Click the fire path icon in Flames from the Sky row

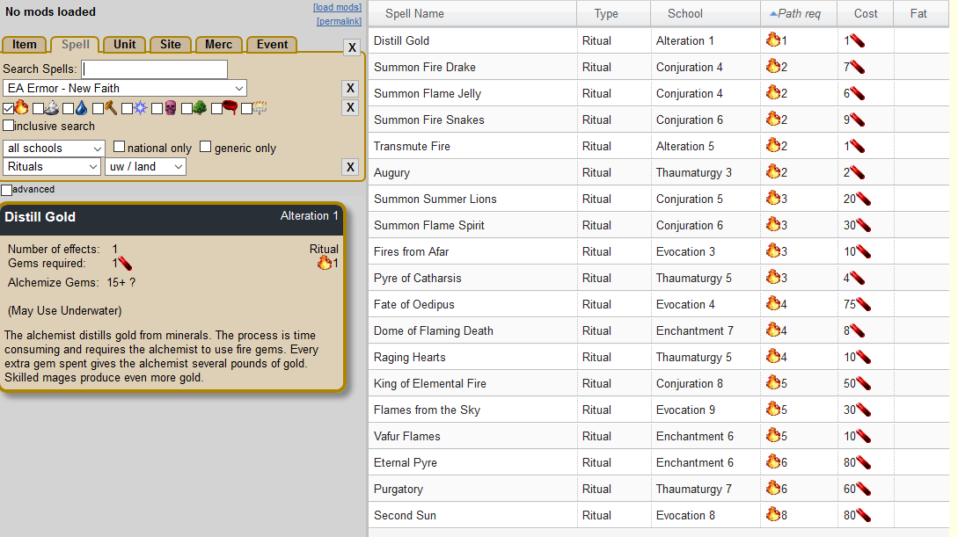click(773, 409)
